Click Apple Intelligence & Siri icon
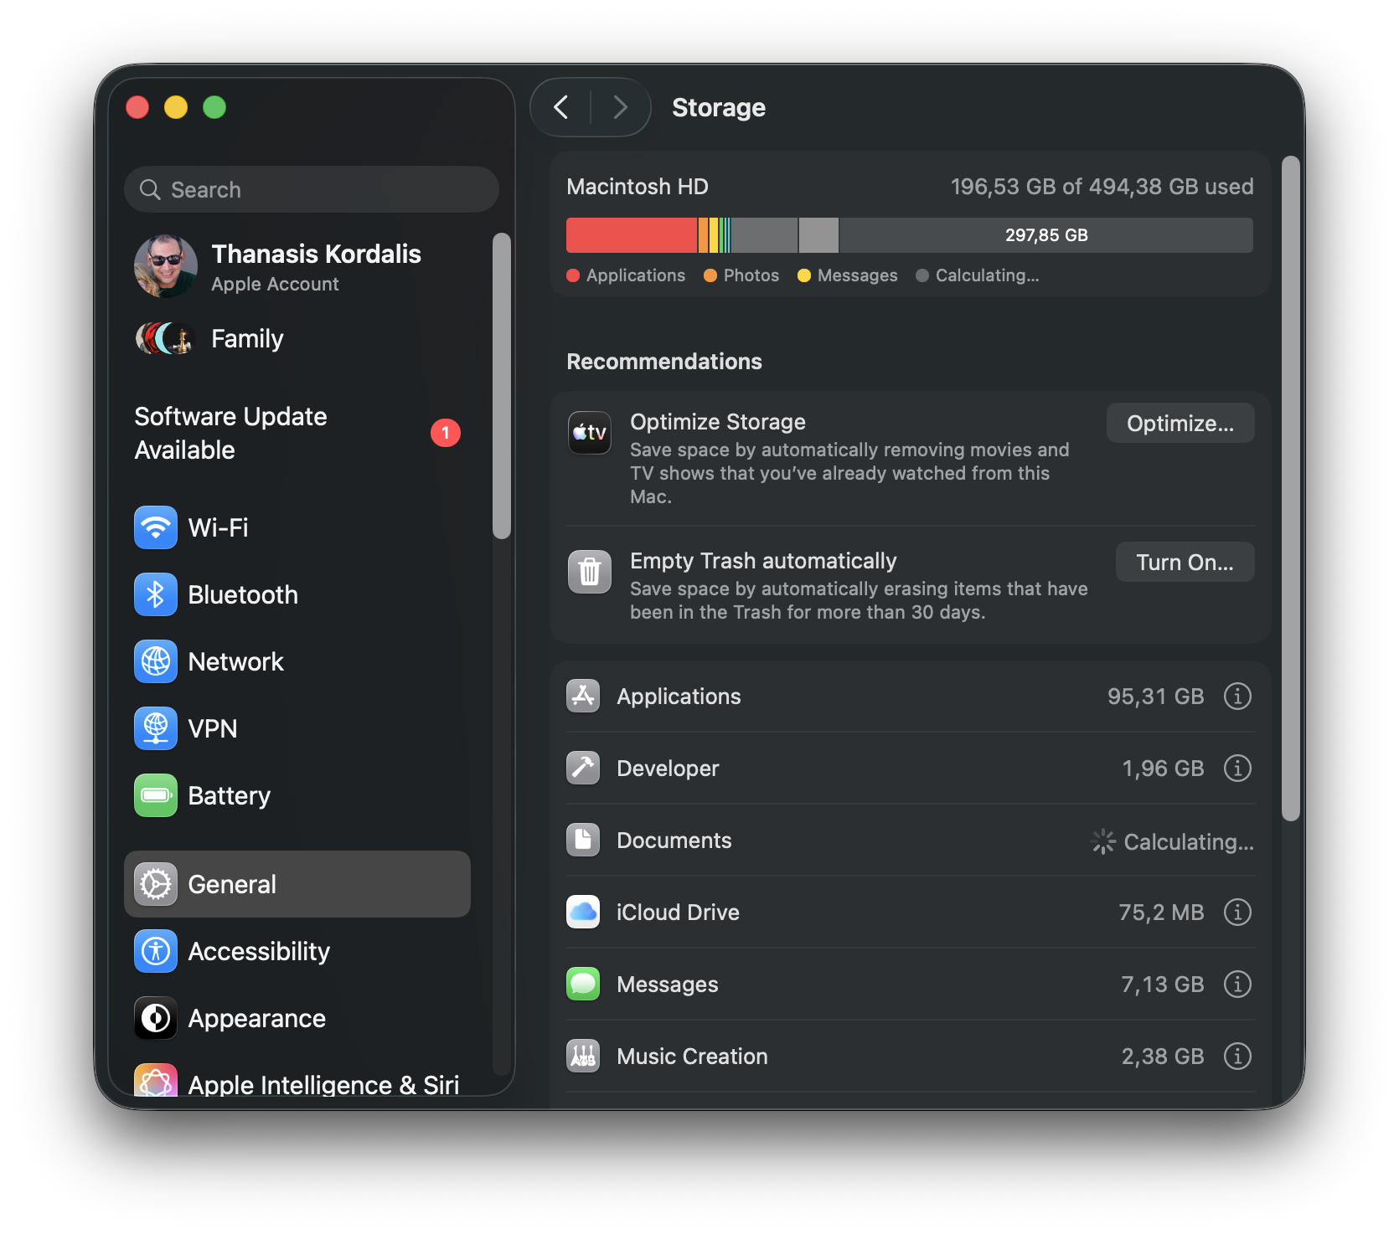1399x1234 pixels. coord(156,1080)
